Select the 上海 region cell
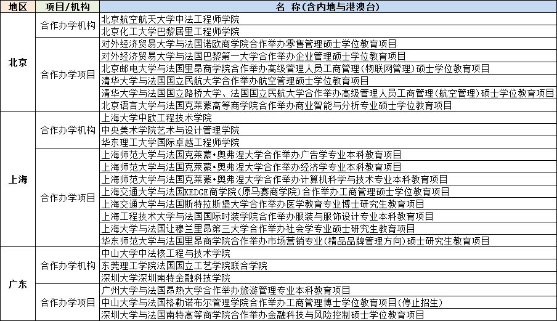This screenshot has height=321, width=557. coord(18,179)
